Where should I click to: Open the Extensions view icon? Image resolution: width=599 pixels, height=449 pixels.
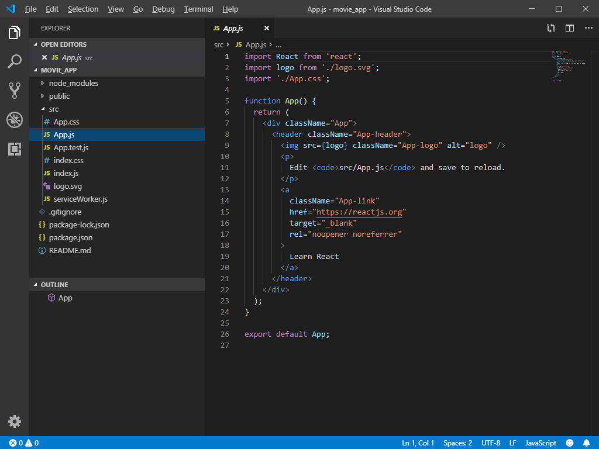pos(14,149)
